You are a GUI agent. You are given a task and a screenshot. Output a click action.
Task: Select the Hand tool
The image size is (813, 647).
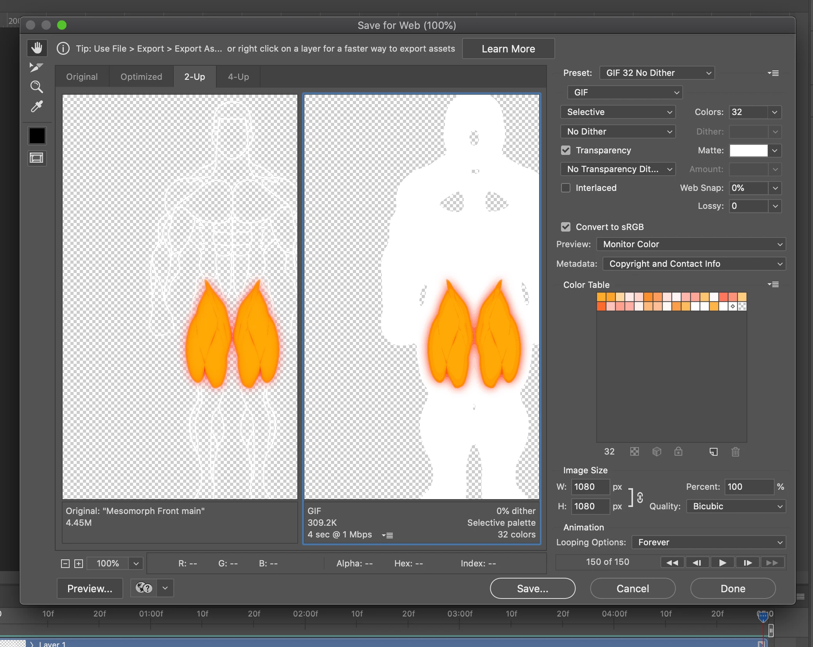pyautogui.click(x=37, y=48)
